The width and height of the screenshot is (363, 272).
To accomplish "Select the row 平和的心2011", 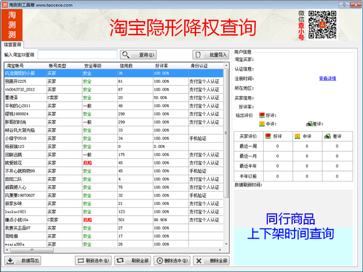I will coord(114,106).
